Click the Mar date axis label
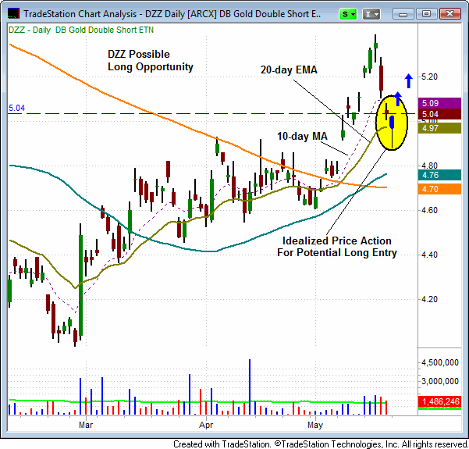The height and width of the screenshot is (449, 469). coord(86,425)
